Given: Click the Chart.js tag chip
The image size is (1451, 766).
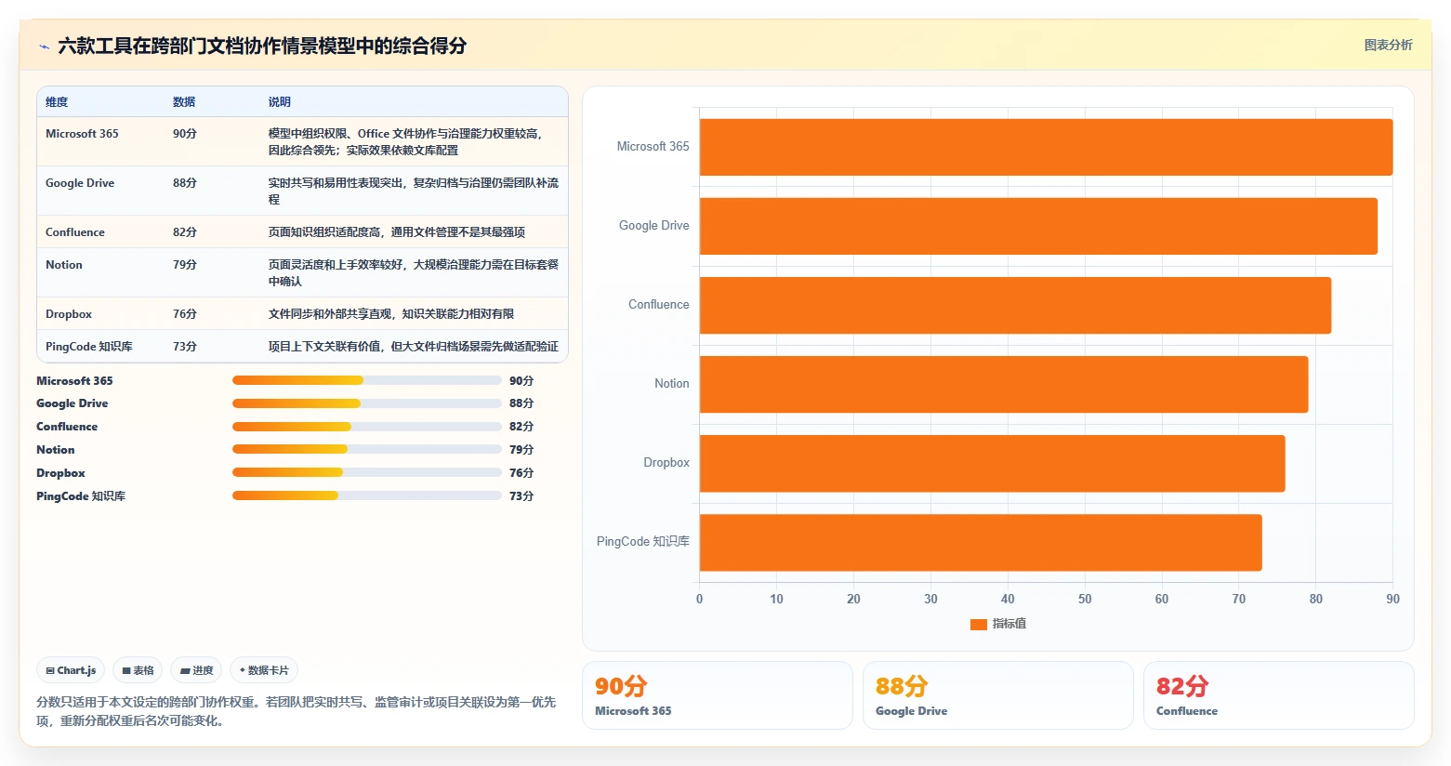Looking at the screenshot, I should (71, 670).
